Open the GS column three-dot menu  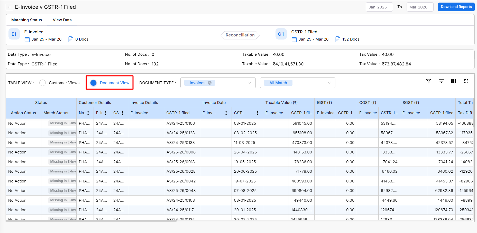[123, 113]
